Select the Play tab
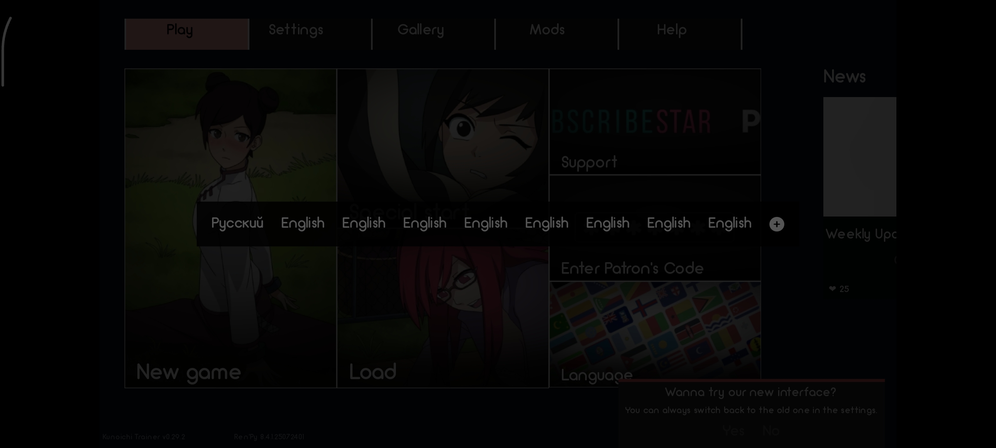Image resolution: width=996 pixels, height=448 pixels. click(x=180, y=30)
